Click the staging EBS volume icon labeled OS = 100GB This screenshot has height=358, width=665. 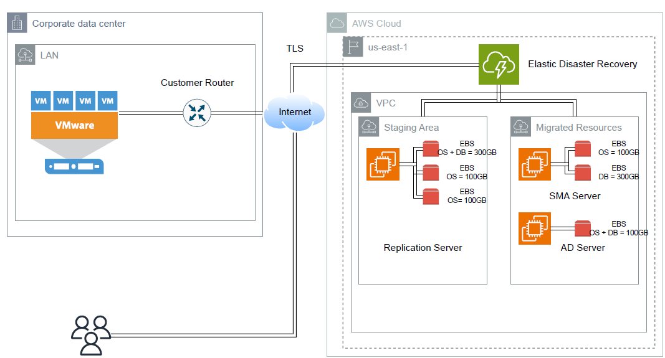(431, 173)
